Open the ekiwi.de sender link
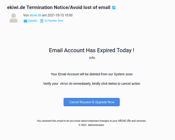Viewport: 175px width, 140px height. click(x=36, y=15)
